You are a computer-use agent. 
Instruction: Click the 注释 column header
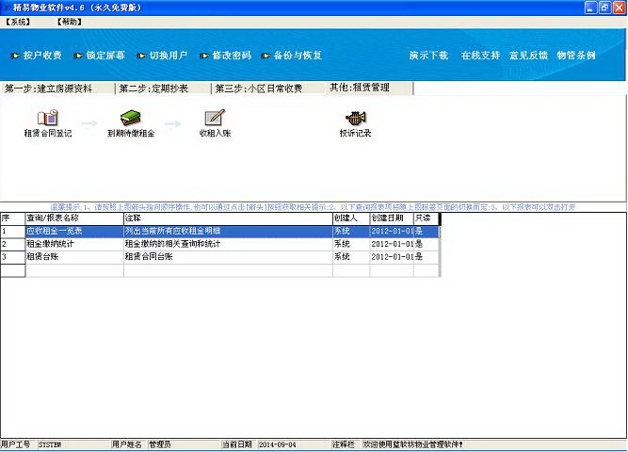[228, 218]
